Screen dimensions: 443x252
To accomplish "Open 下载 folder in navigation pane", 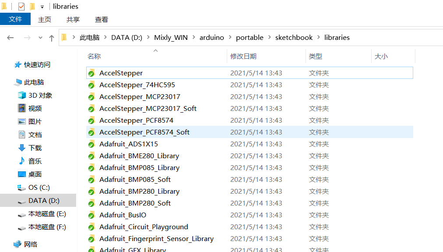I will [x=35, y=148].
